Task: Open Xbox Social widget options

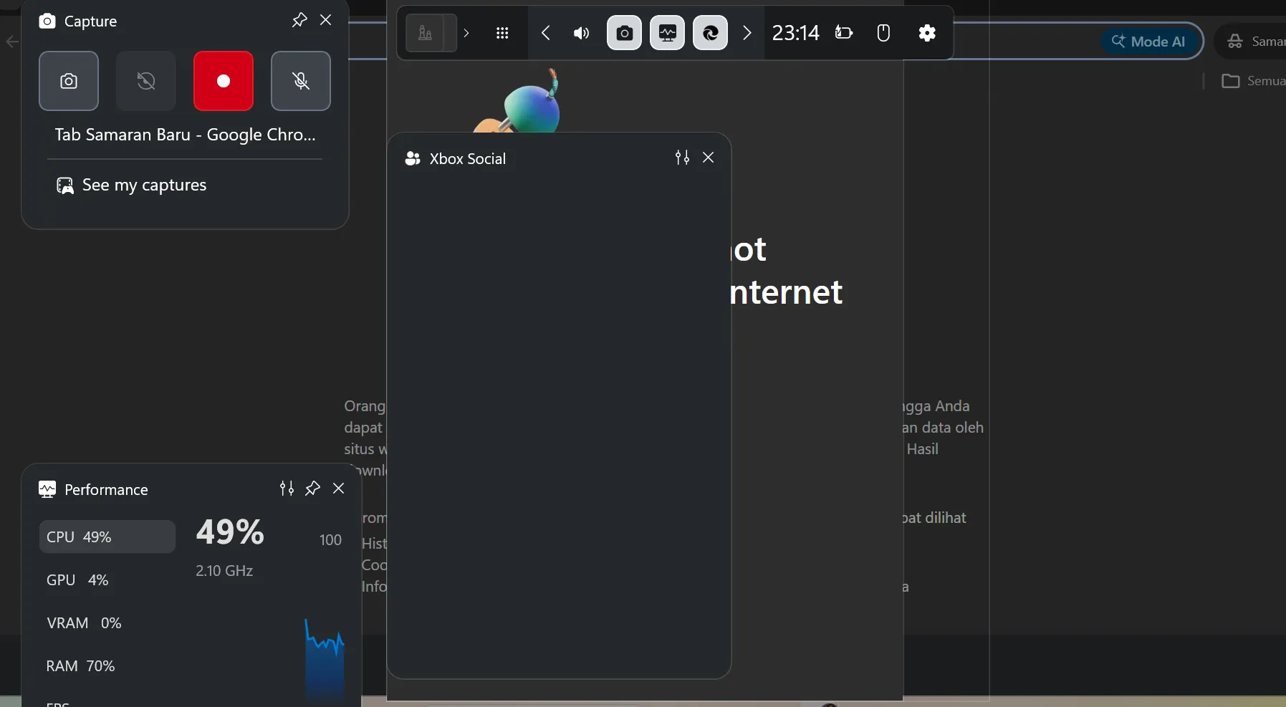Action: coord(682,158)
